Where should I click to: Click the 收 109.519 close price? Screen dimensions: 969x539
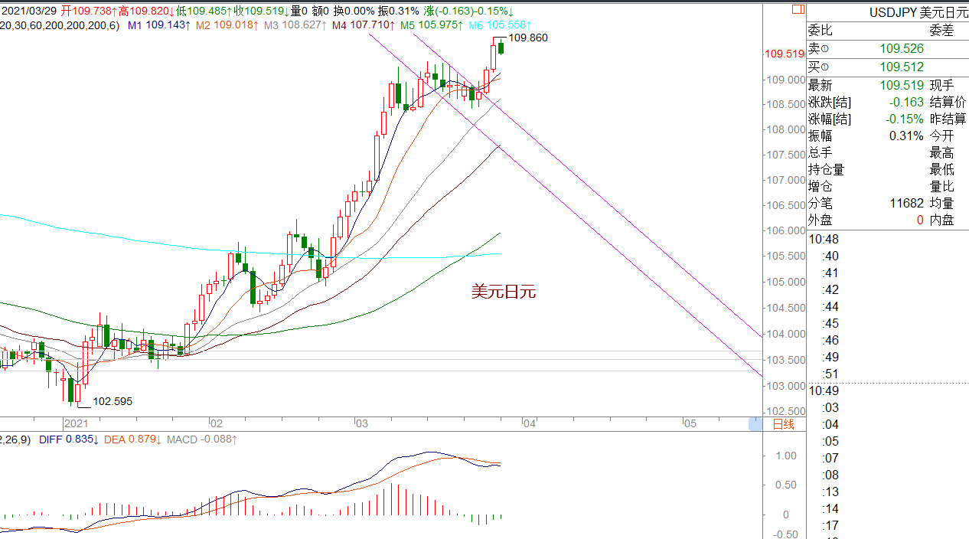262,11
